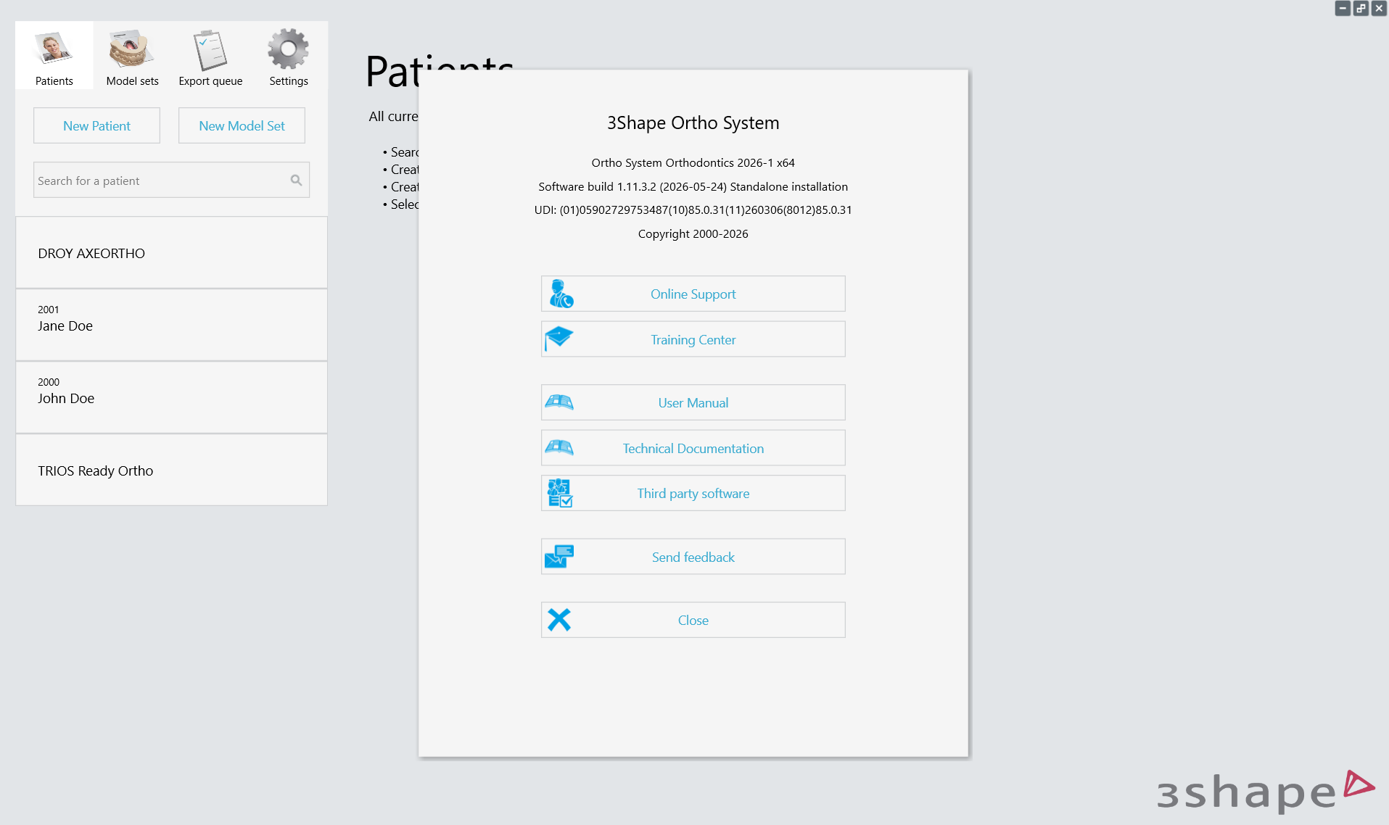Click the blue X close icon
The image size is (1389, 825).
[559, 620]
